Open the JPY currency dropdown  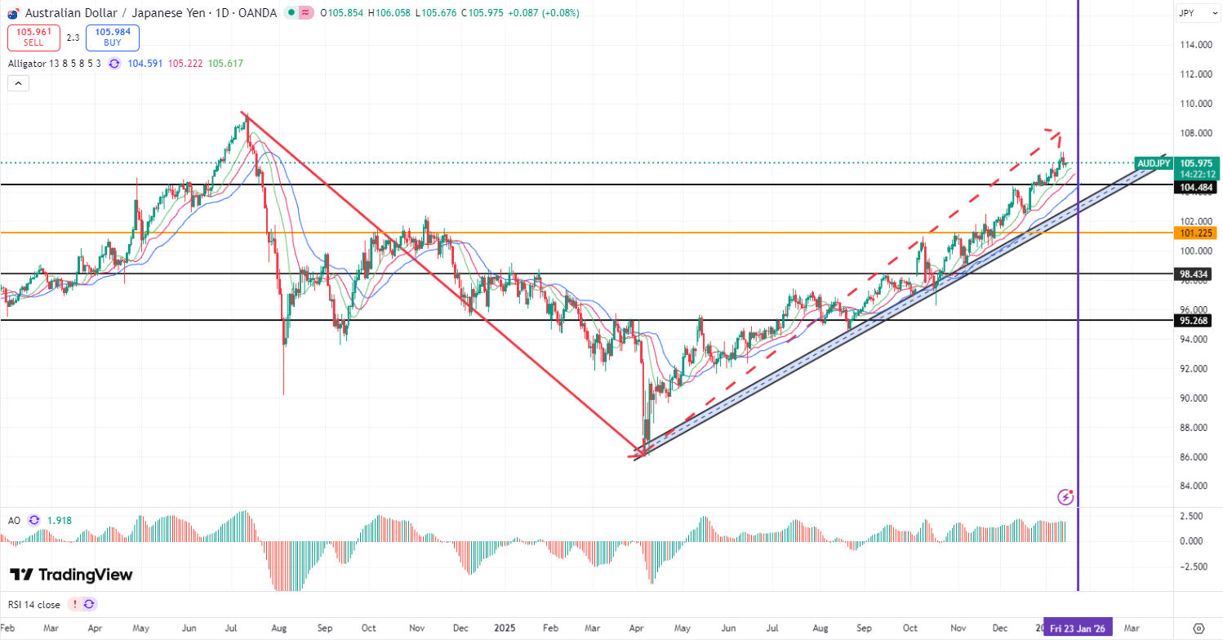[x=1197, y=13]
